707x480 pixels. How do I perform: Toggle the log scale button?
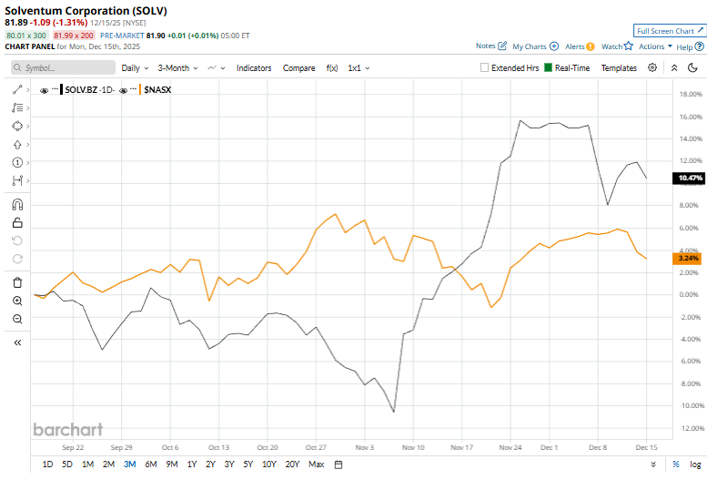[x=696, y=465]
